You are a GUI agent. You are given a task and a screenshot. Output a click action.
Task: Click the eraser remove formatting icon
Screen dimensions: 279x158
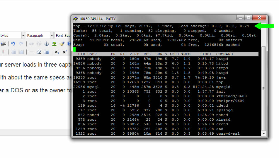39,52
